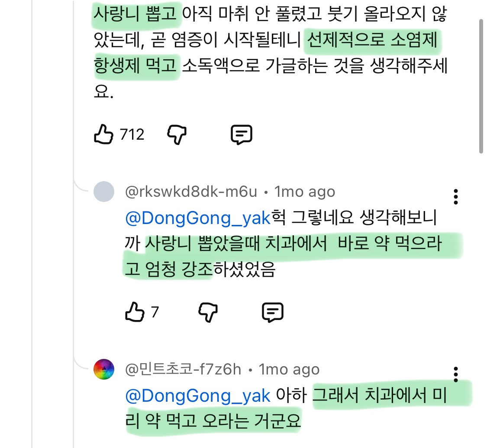The image size is (487, 448).
Task: Click the 712 like count
Action: tap(132, 134)
